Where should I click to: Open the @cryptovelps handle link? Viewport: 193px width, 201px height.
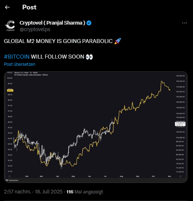click(x=35, y=29)
